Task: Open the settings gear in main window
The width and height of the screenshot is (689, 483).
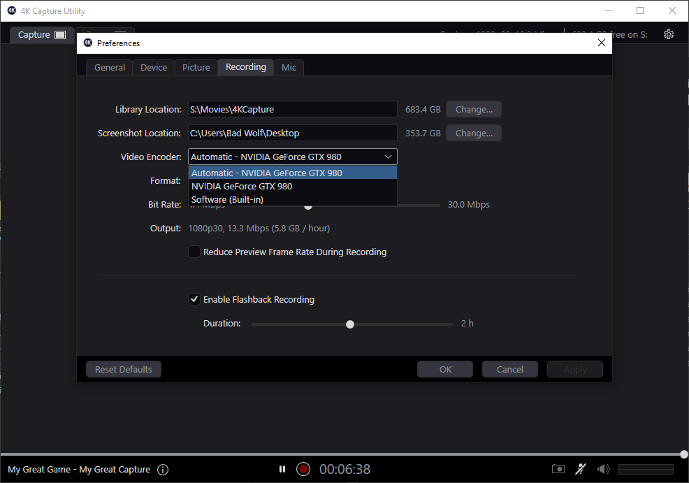Action: (x=668, y=34)
